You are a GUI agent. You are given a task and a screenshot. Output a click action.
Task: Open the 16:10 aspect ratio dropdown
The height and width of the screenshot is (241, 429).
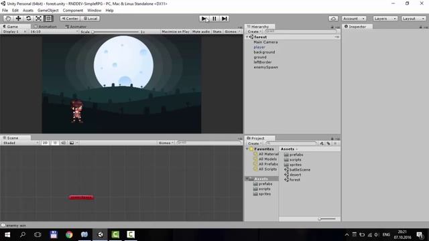pos(54,31)
